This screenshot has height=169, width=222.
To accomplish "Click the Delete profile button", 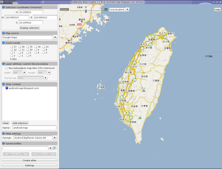I will coord(44,154).
